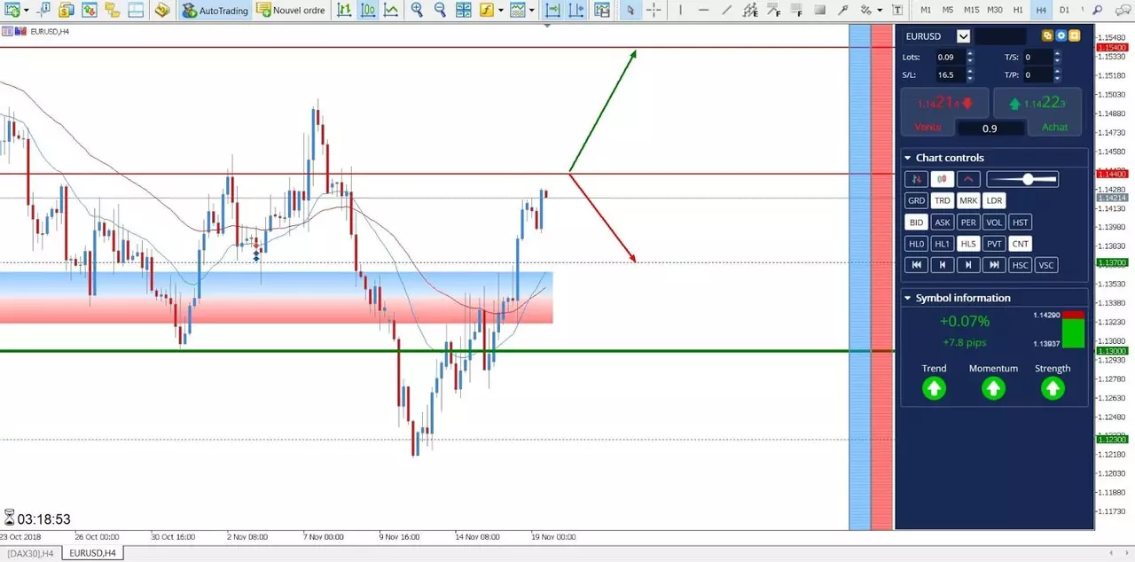Switch to line chart display
Screen dimensions: 1135x562
tap(390, 11)
